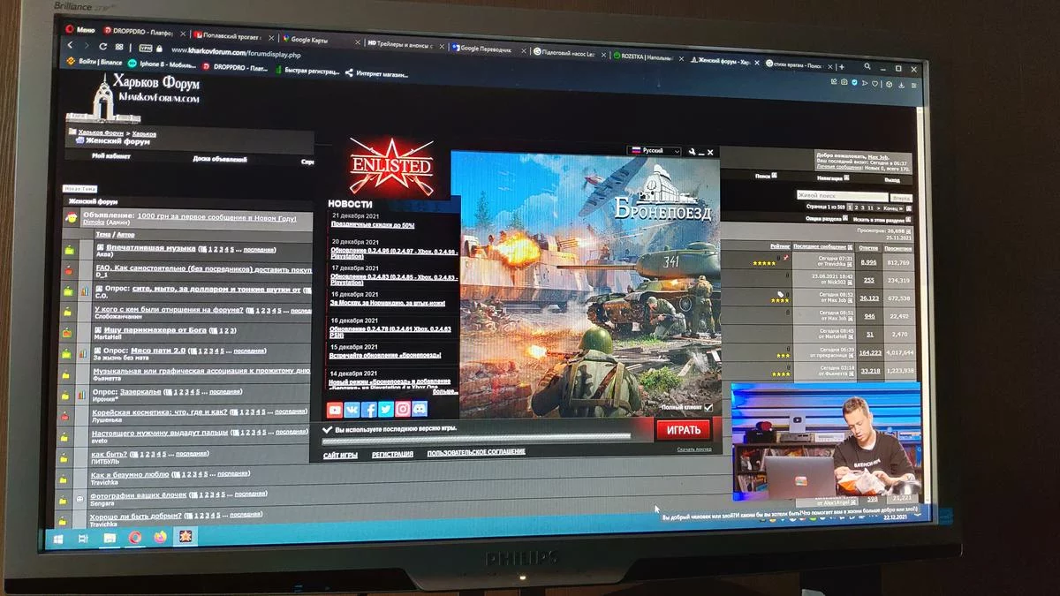Open launcher settings wrench icon
This screenshot has height=596, width=1060.
coord(693,152)
